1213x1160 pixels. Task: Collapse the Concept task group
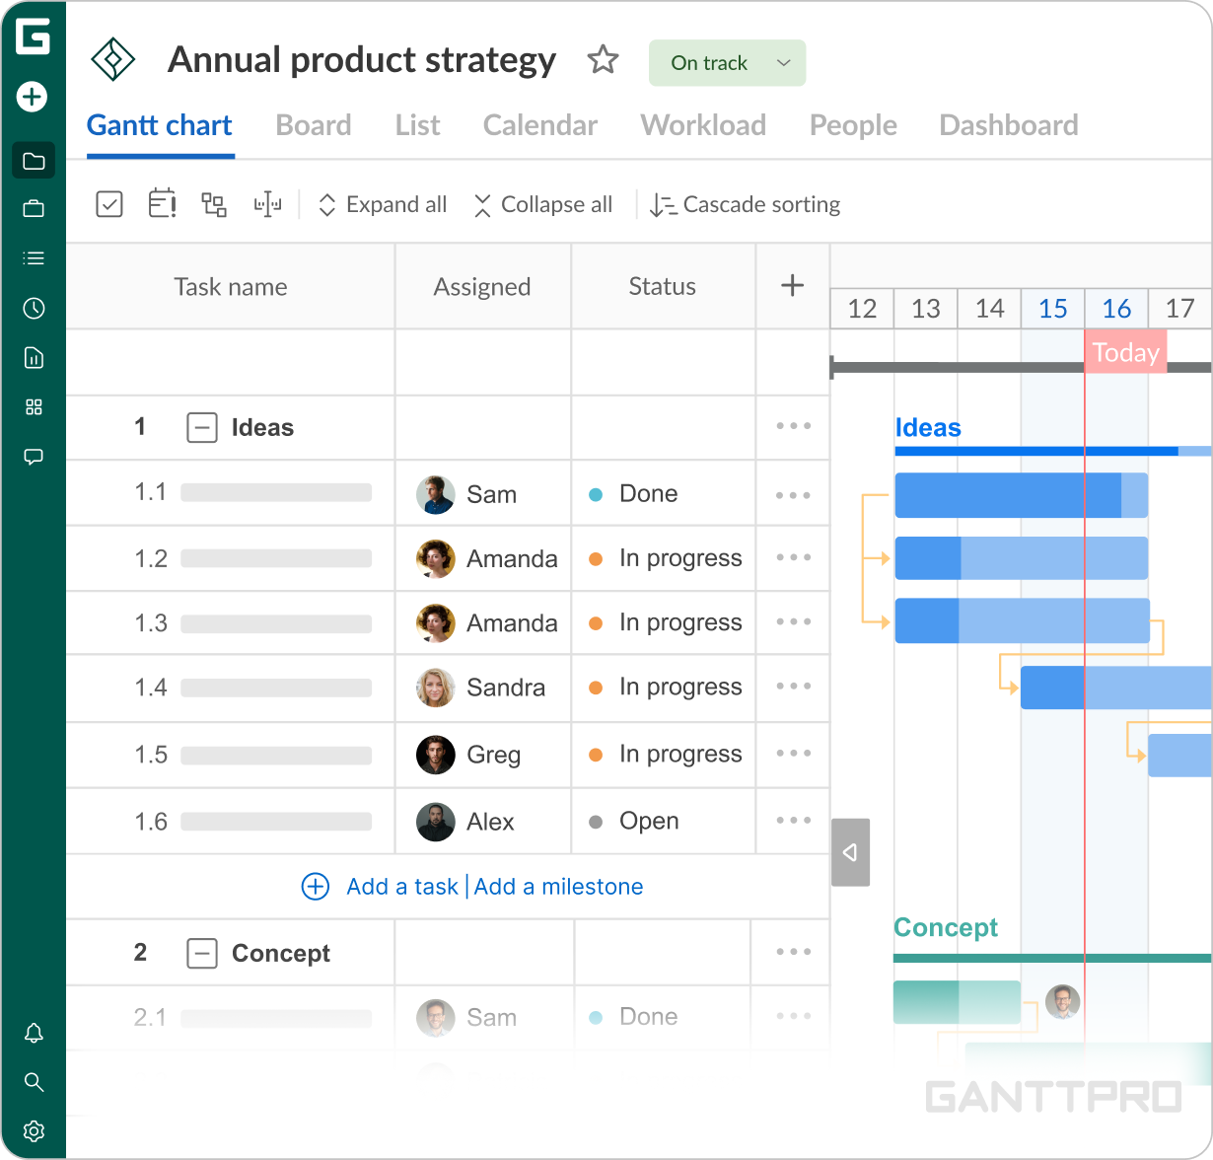coord(201,953)
